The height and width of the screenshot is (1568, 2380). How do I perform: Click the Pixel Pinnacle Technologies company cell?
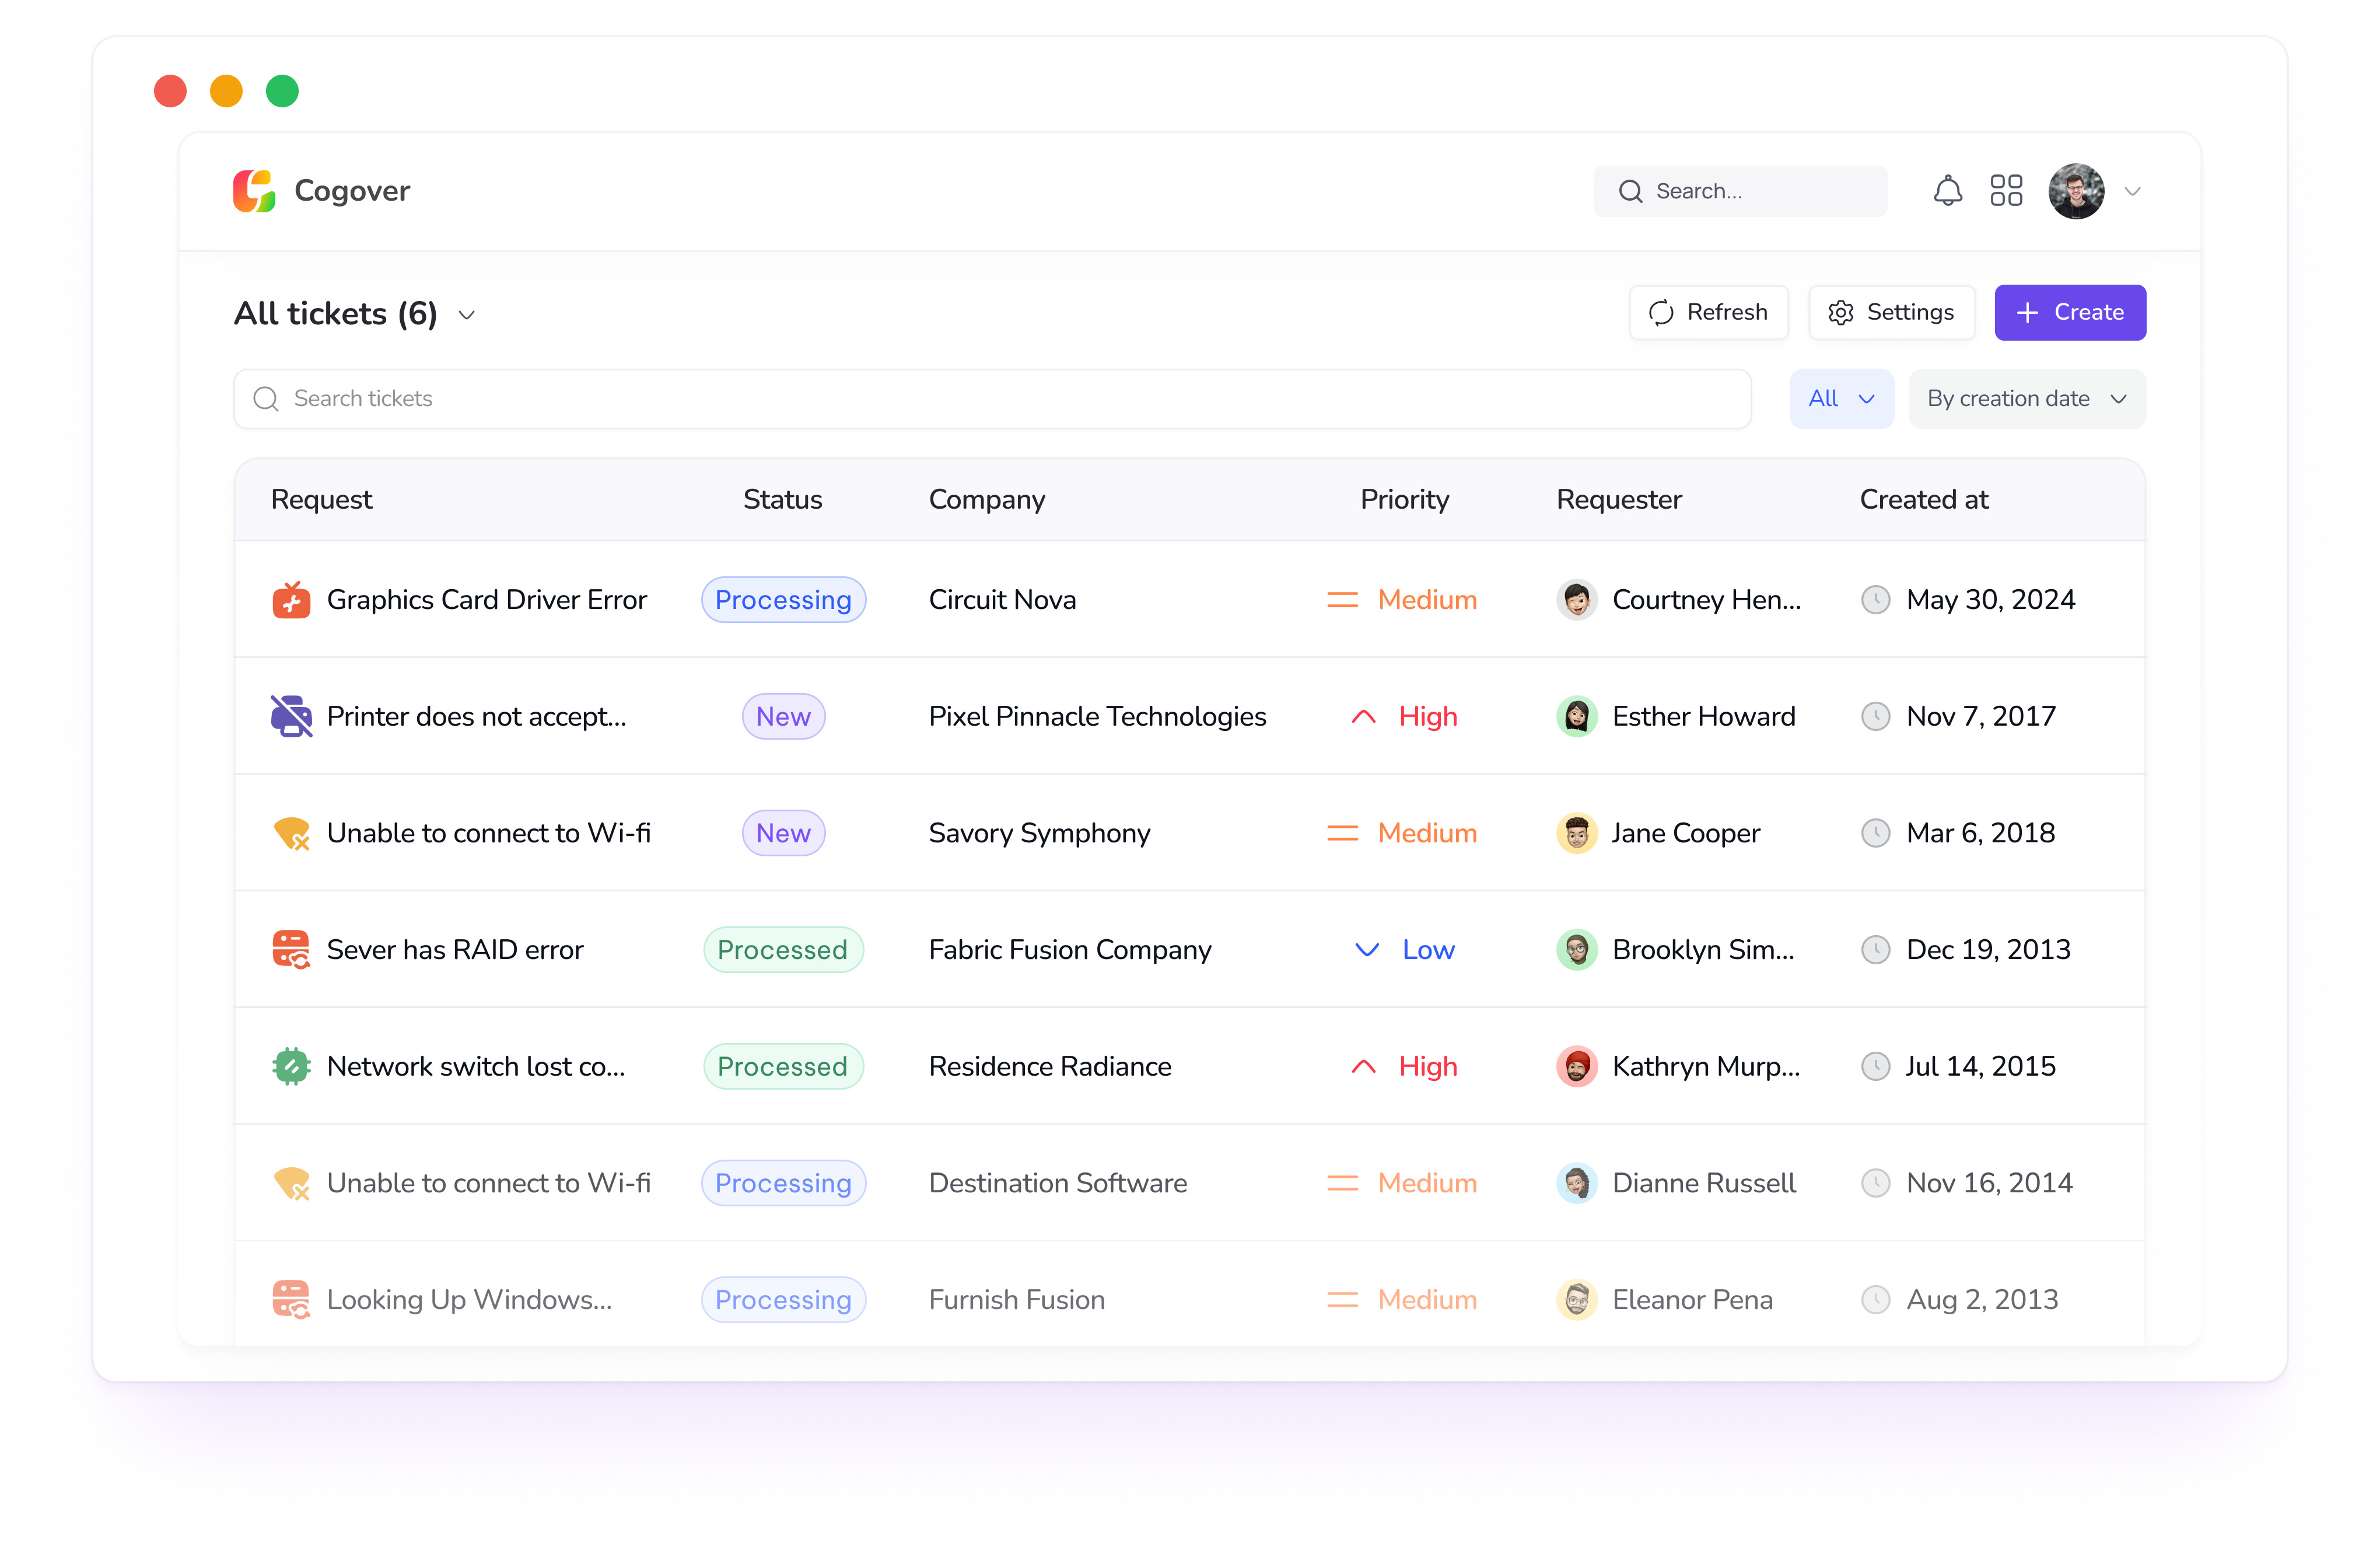tap(1097, 717)
